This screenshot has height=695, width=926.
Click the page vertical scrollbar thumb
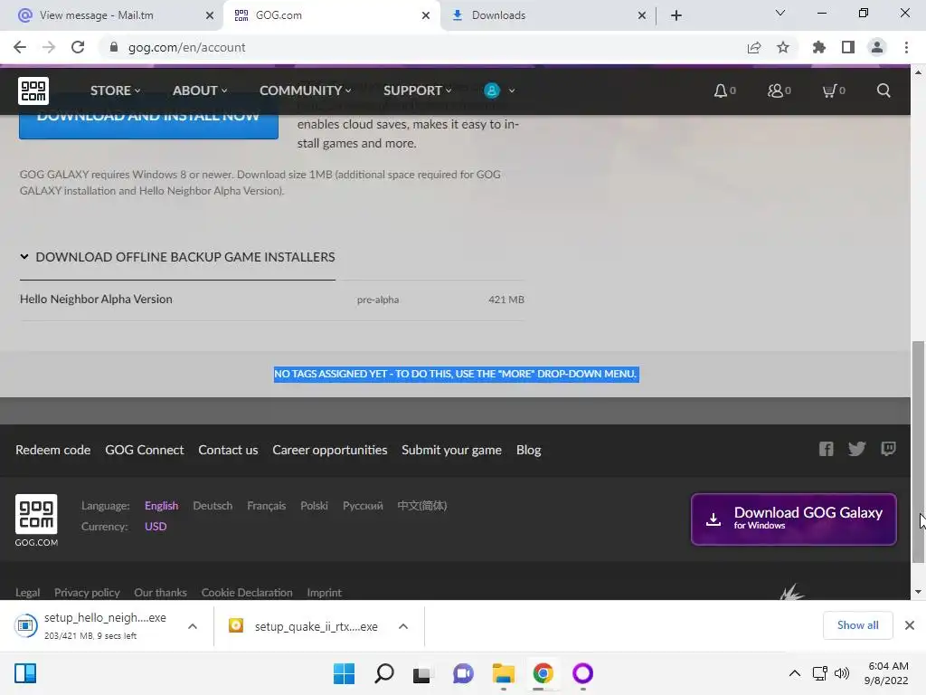(x=918, y=452)
